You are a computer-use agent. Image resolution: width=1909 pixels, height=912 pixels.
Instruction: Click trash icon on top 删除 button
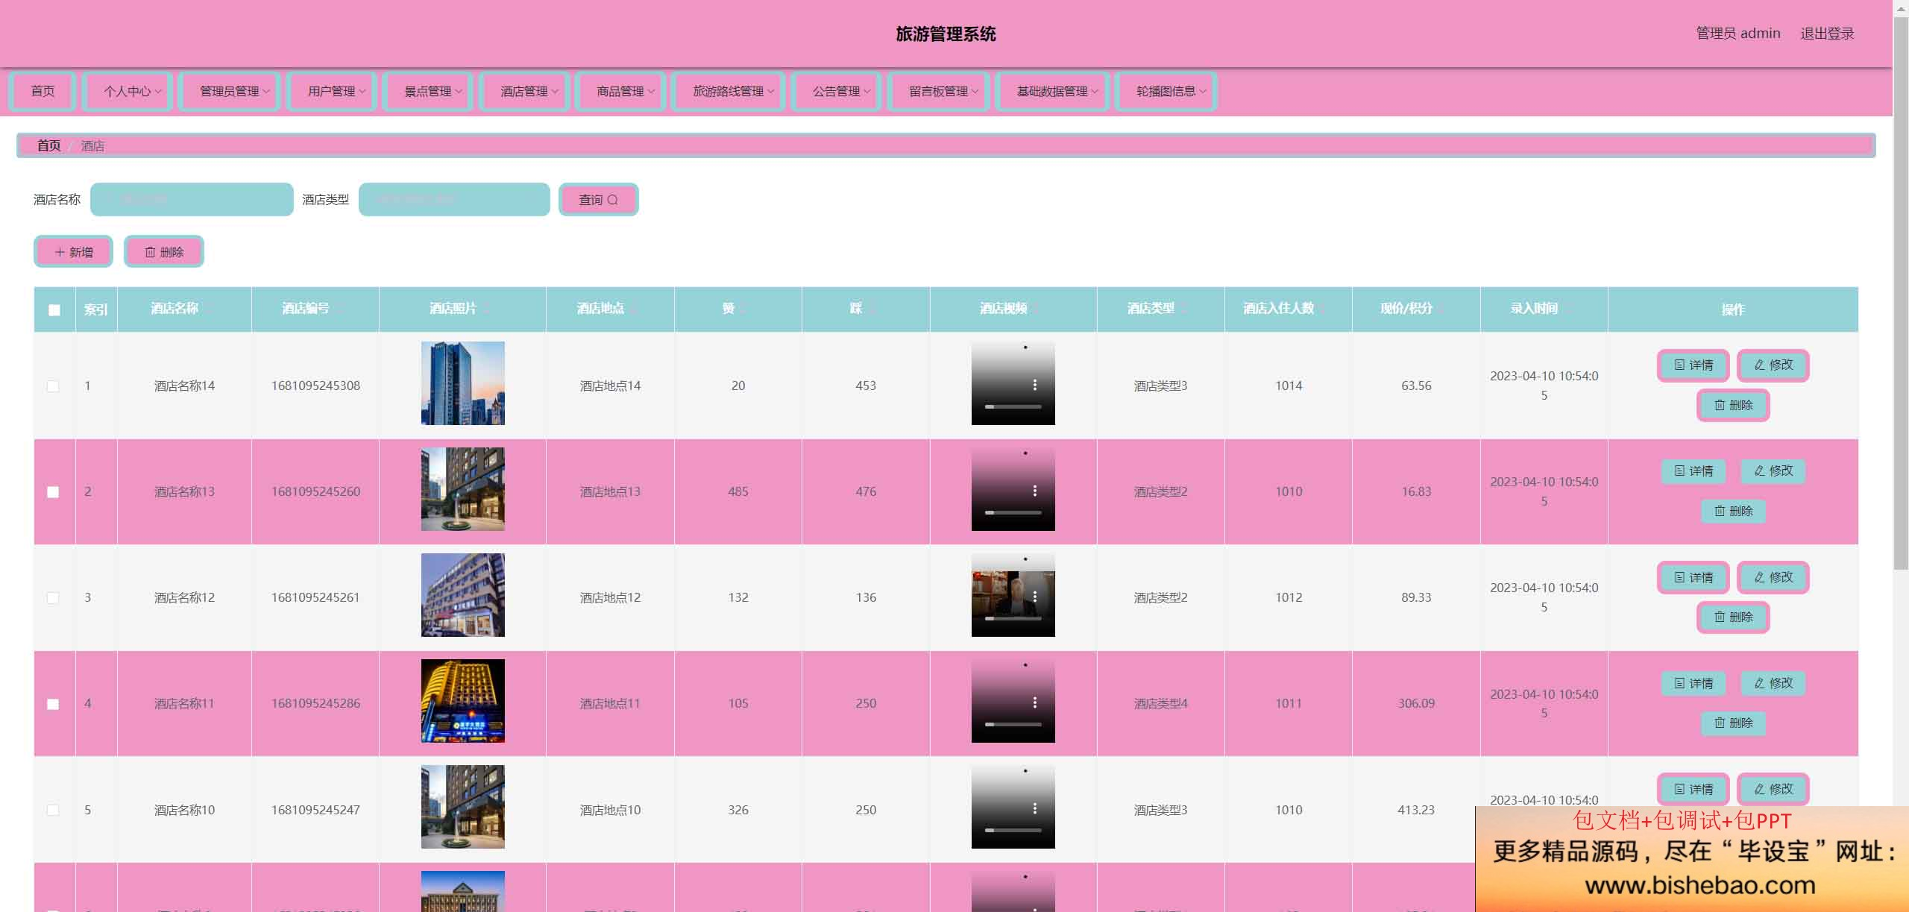(150, 252)
